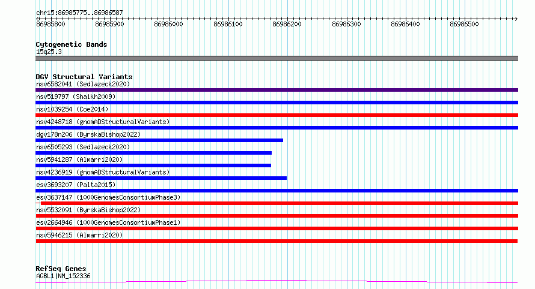The width and height of the screenshot is (535, 289).
Task: Open nsv4248718 (gnomADStructuralVariants) label
Action: pos(103,122)
